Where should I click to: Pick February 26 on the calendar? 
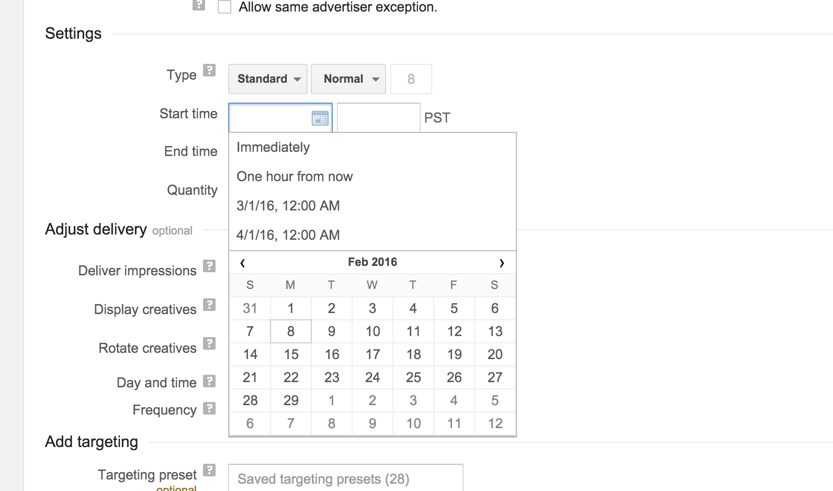[x=454, y=377]
